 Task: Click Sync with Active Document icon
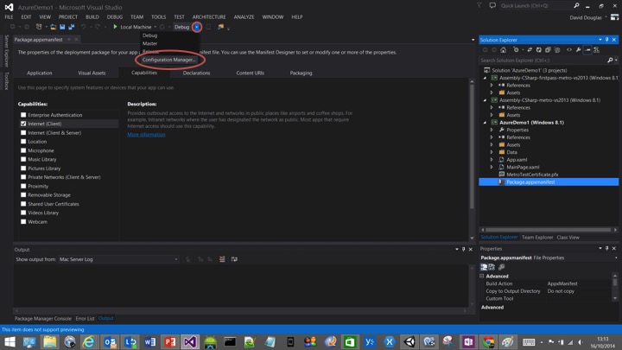click(x=530, y=49)
